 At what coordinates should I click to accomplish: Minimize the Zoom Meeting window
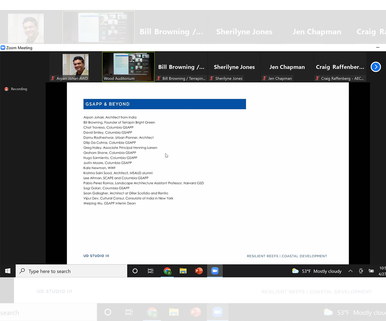click(x=378, y=48)
